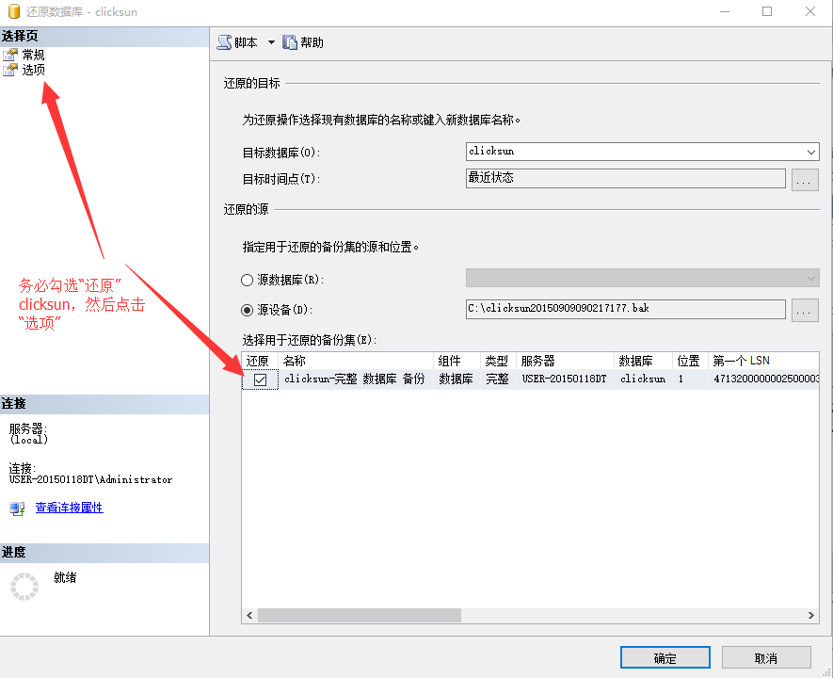Click the 源设备 file path field

625,309
